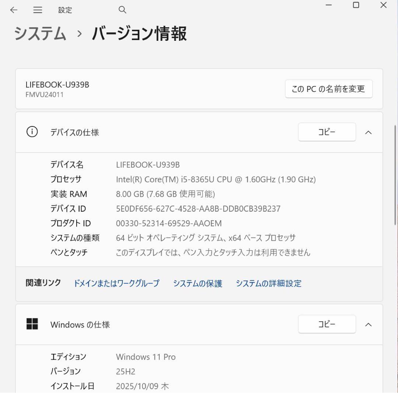This screenshot has height=393, width=398.
Task: Click the エディション value Windows 11 Pro
Action: coord(146,357)
